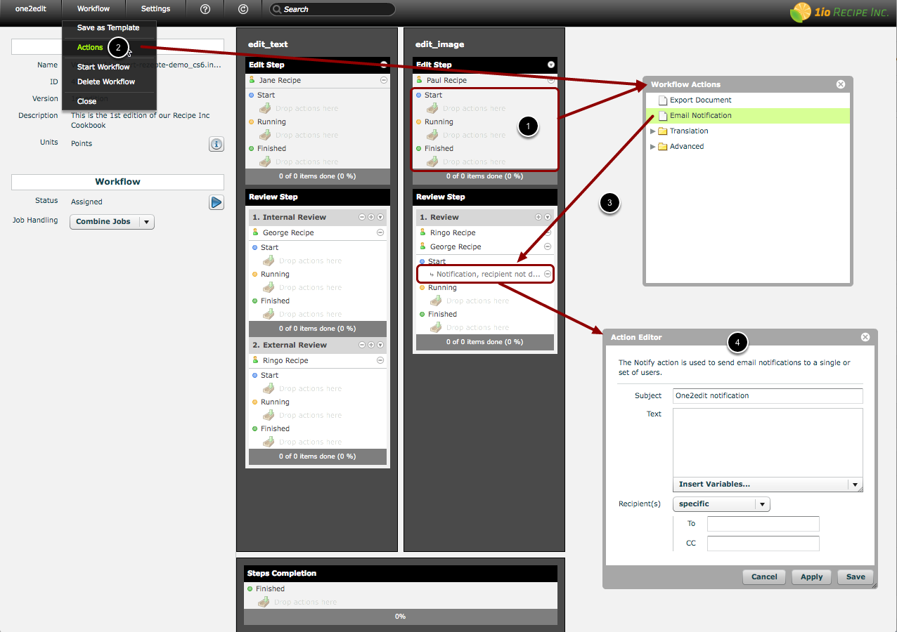Click the info icon beside Units
Viewport: 897px width, 632px height.
pos(217,144)
